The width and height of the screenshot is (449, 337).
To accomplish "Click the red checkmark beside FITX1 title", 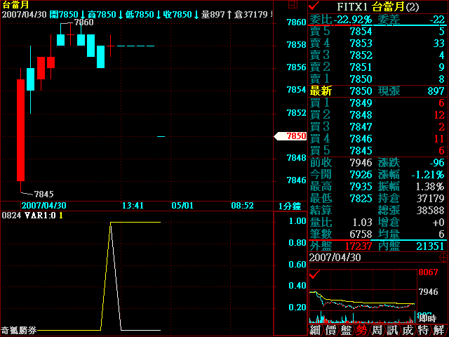I will 314,6.
